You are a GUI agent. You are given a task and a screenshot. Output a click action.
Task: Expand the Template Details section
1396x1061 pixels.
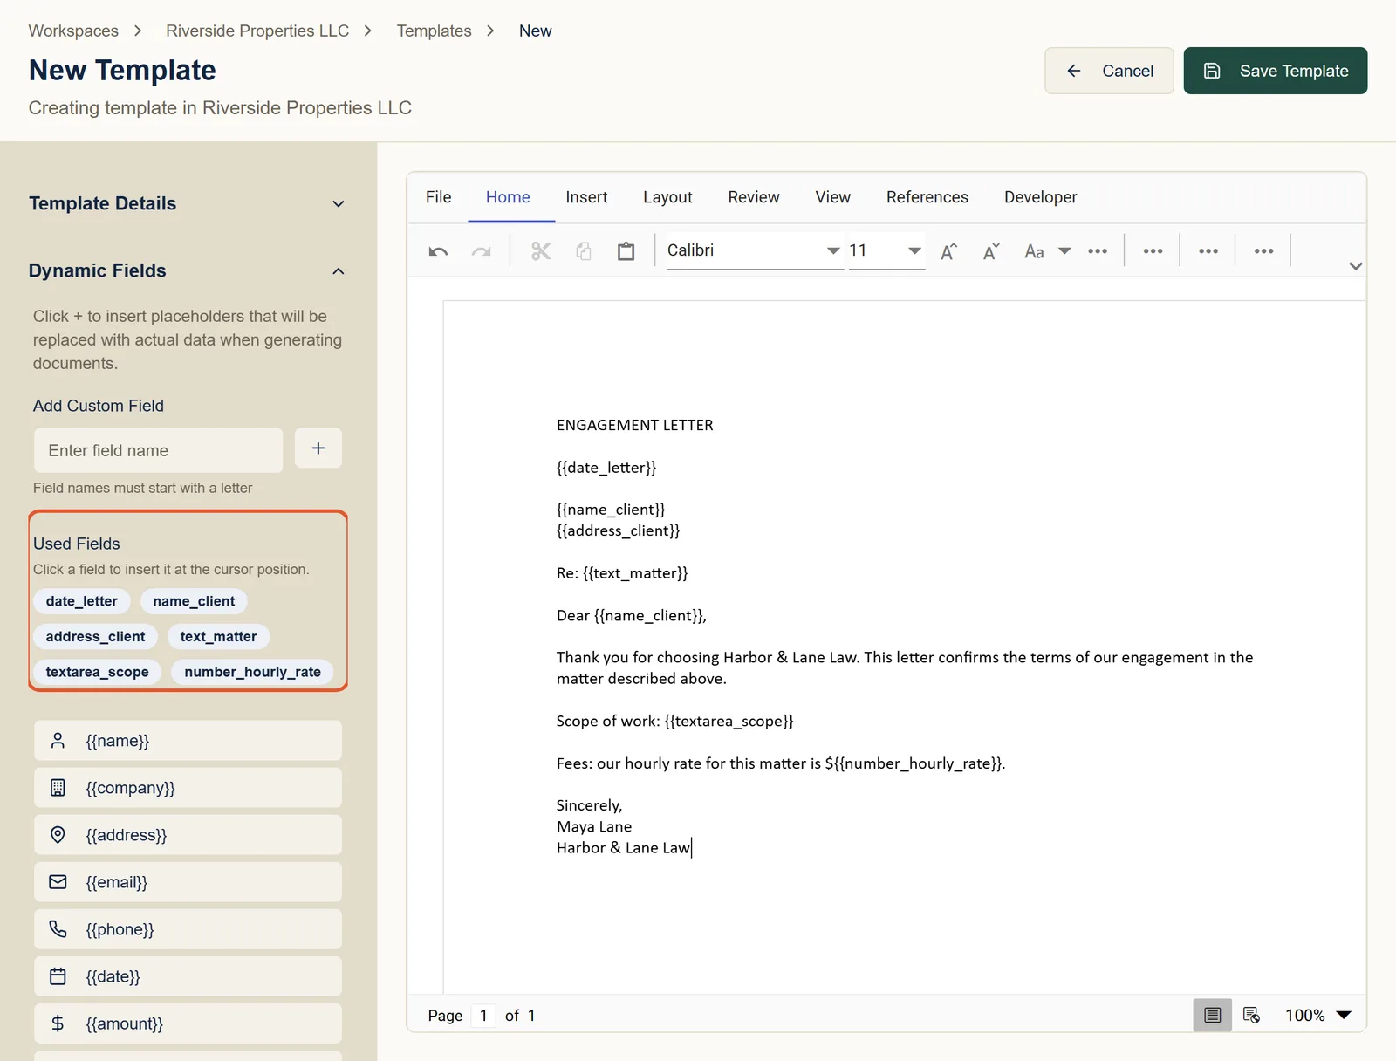click(x=339, y=204)
